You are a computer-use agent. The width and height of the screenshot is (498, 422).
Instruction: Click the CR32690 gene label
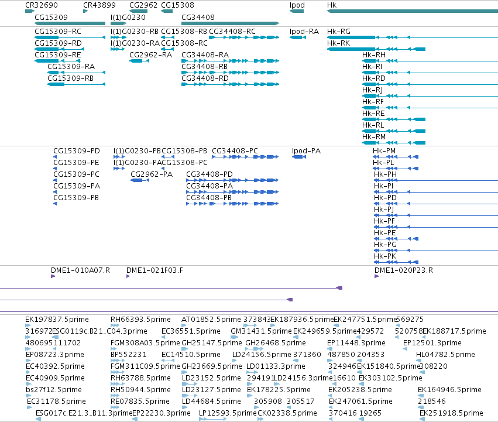pos(42,5)
